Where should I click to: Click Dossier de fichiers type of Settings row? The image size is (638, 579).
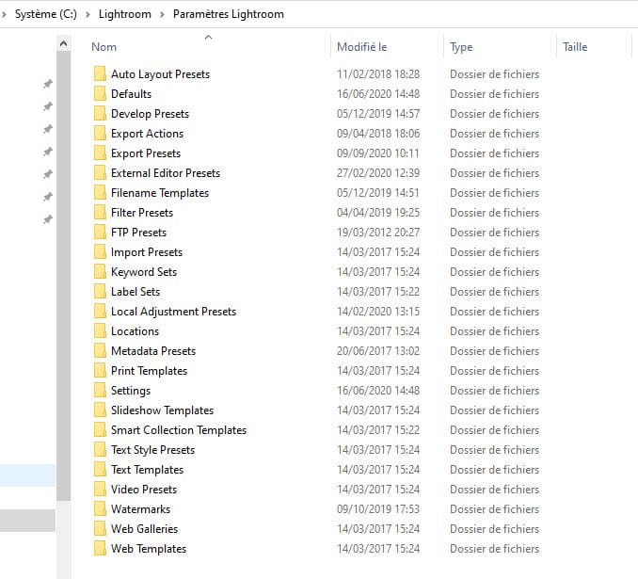pos(494,390)
